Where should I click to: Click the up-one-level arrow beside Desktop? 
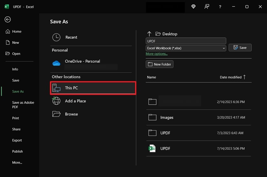click(x=149, y=34)
